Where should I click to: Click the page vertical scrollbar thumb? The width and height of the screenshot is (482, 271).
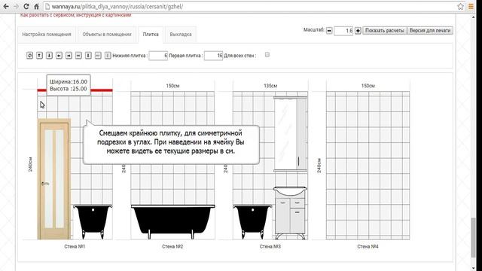pos(474,238)
